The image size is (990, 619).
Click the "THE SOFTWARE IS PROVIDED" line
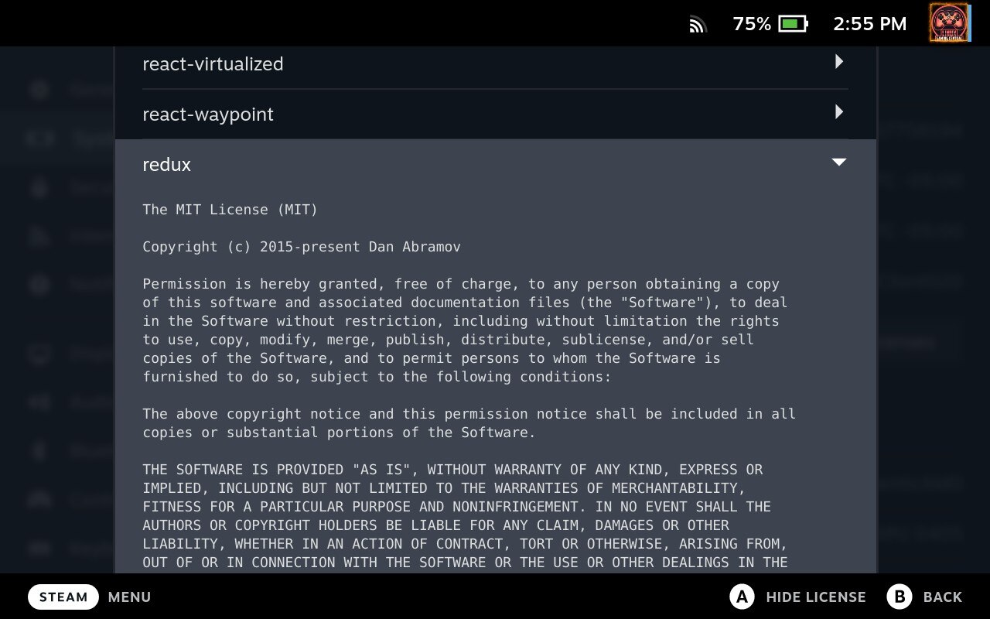tap(452, 470)
